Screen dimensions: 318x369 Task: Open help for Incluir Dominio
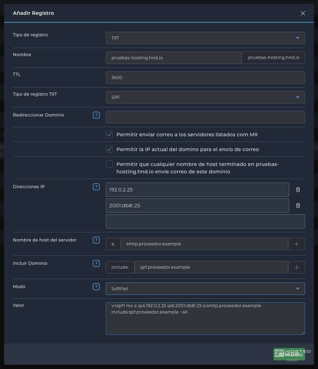point(96,263)
